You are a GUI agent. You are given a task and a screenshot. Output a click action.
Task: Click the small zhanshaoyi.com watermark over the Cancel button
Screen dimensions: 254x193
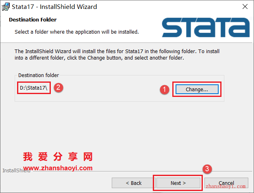[226, 187]
